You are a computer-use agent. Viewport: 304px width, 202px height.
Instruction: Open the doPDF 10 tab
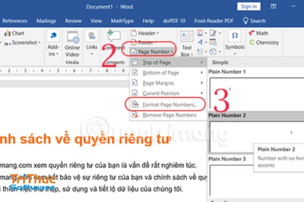pos(174,21)
